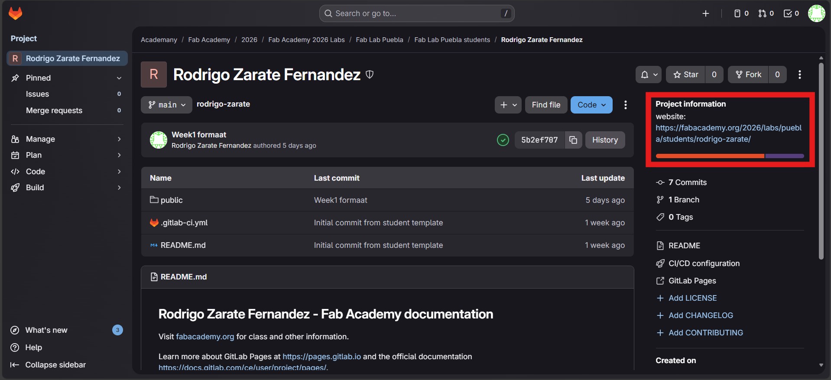831x380 pixels.
Task: Open What's new panel
Action: 67,330
